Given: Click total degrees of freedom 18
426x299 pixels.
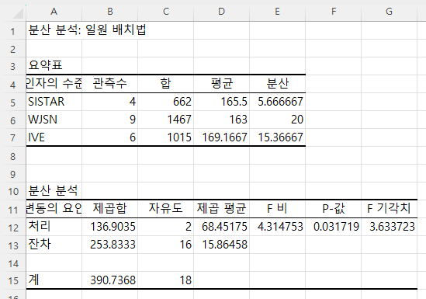Looking at the screenshot, I should (166, 280).
